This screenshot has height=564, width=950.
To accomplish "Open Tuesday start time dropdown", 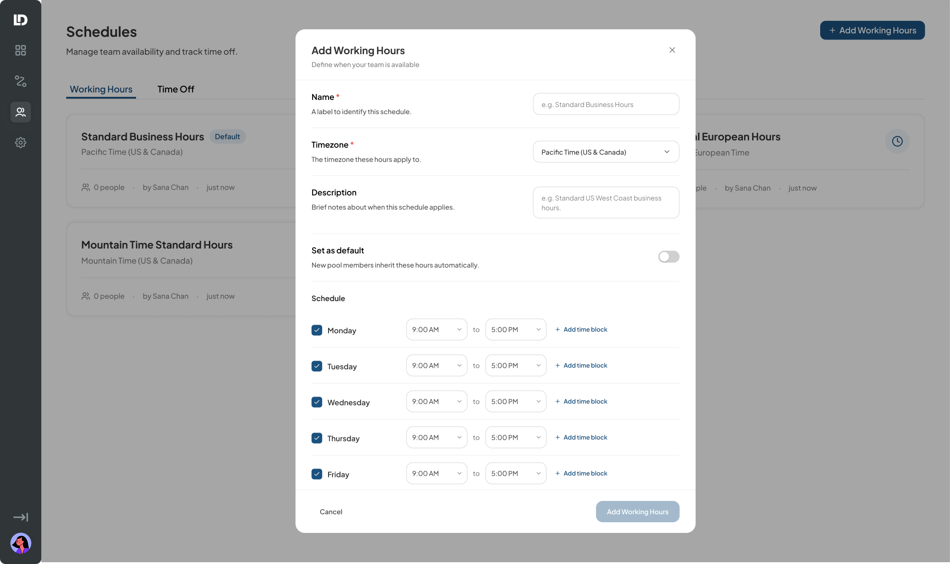I will [437, 365].
